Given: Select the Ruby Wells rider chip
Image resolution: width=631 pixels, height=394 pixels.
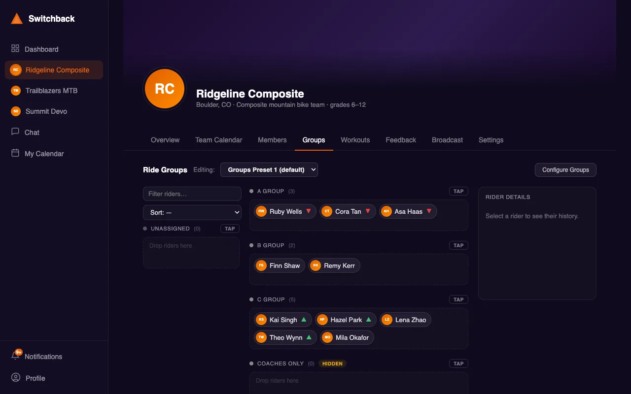Looking at the screenshot, I should [285, 211].
